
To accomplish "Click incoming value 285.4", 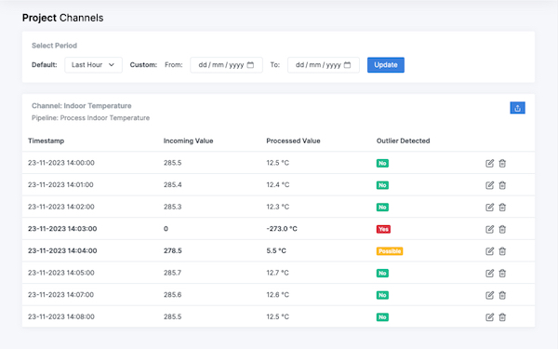I will pyautogui.click(x=173, y=185).
